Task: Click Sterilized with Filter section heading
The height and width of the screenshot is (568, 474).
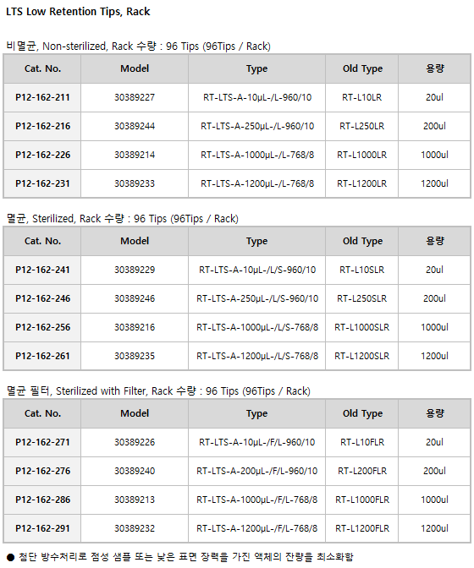Action: [x=158, y=391]
